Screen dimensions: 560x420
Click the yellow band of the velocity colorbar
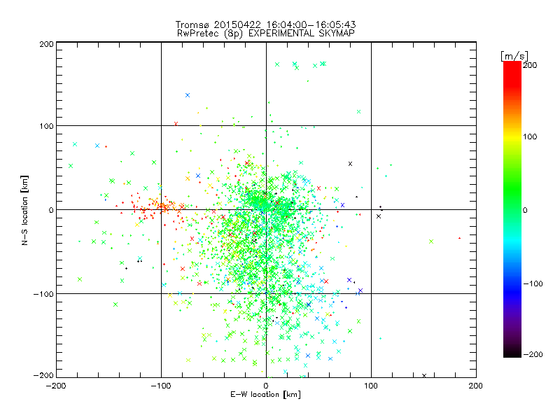click(512, 136)
